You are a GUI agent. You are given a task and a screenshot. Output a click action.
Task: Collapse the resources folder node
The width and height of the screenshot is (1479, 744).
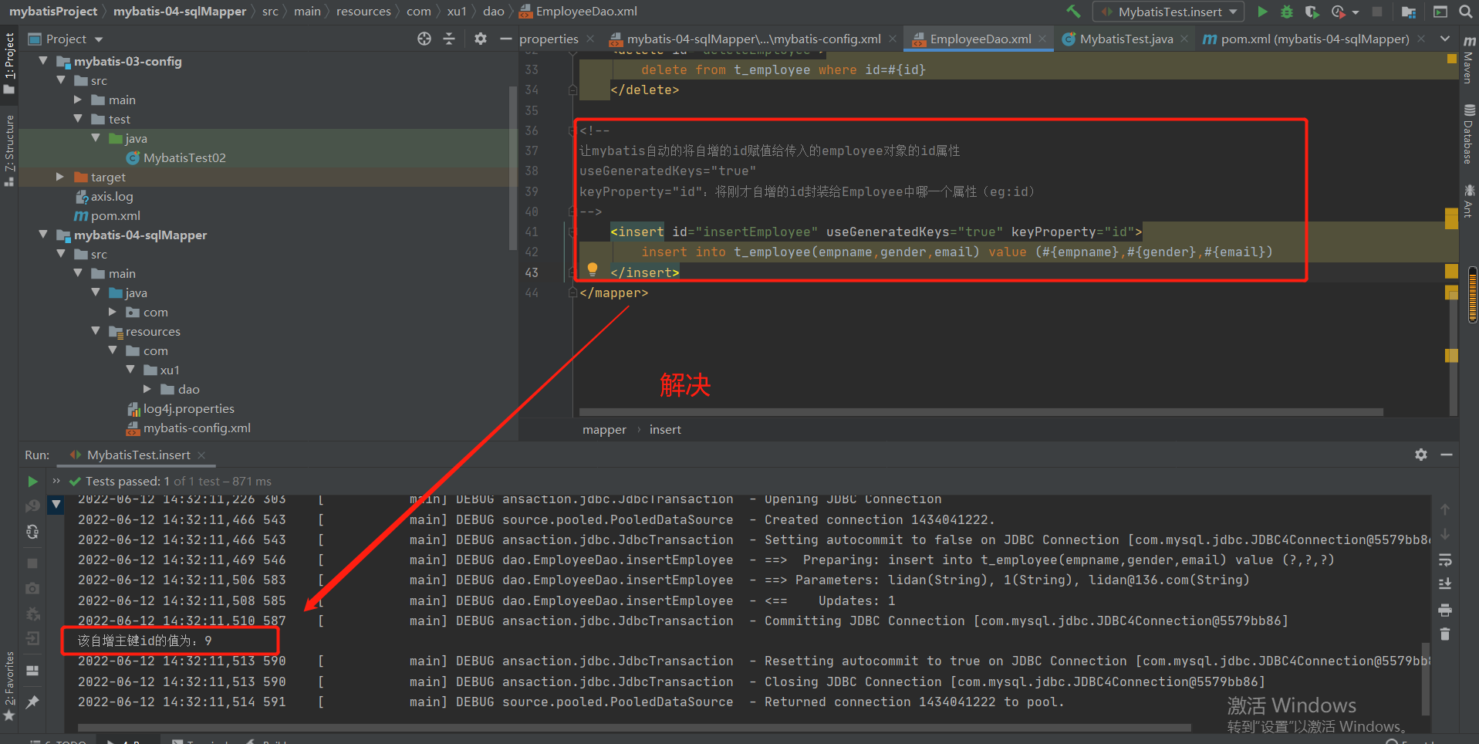point(96,331)
